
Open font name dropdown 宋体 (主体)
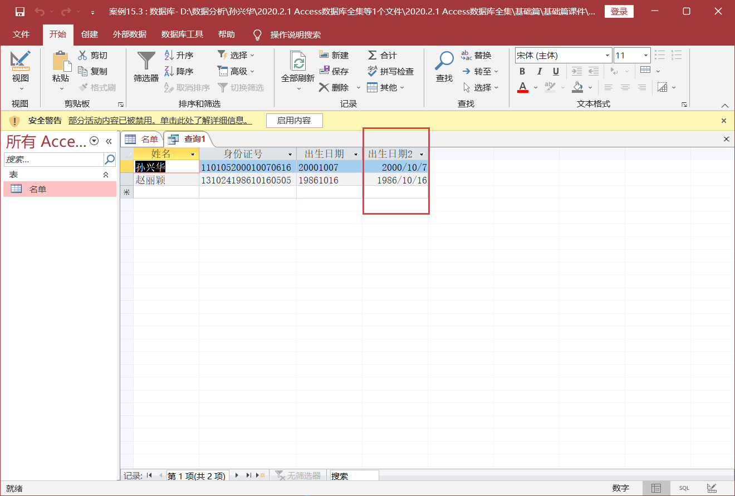pyautogui.click(x=607, y=55)
